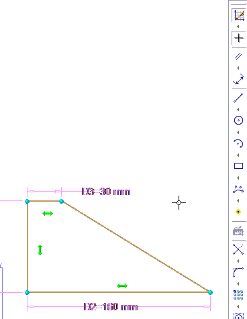This screenshot has height=319, width=247.
Task: Select the dimension tool
Action: click(x=238, y=79)
